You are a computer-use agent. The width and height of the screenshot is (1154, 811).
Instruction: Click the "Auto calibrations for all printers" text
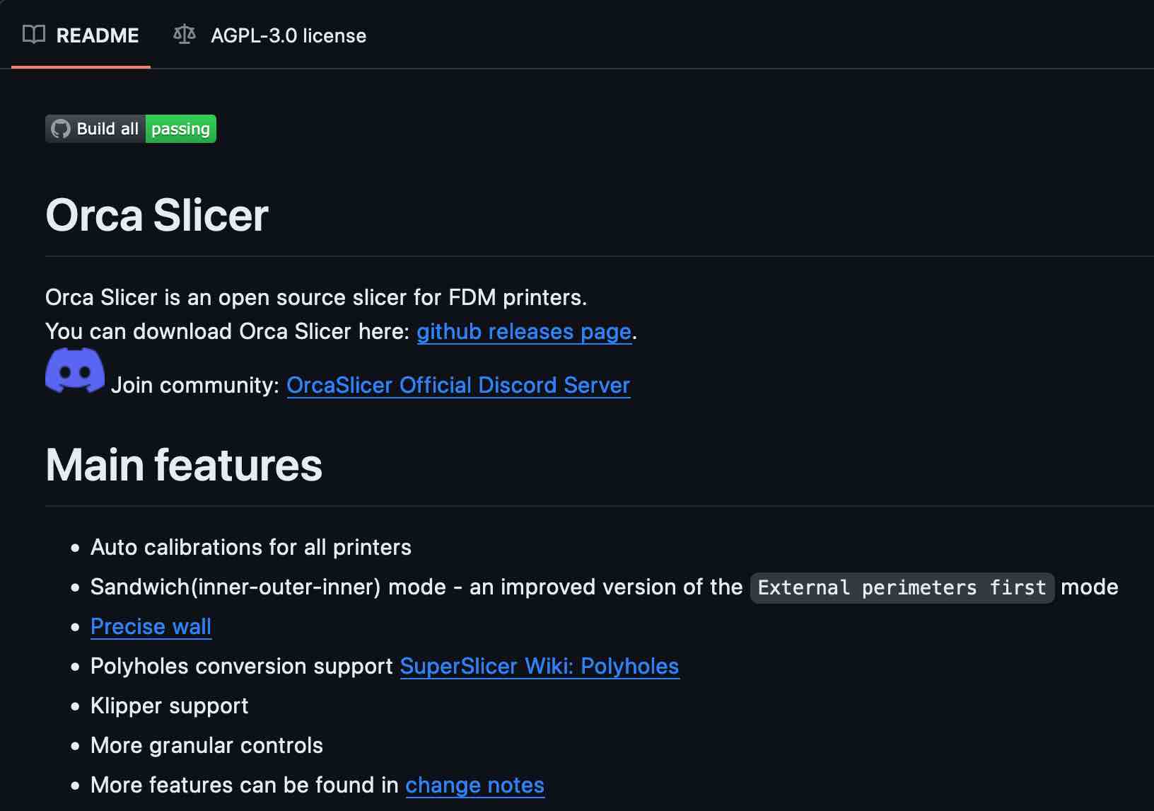point(250,547)
